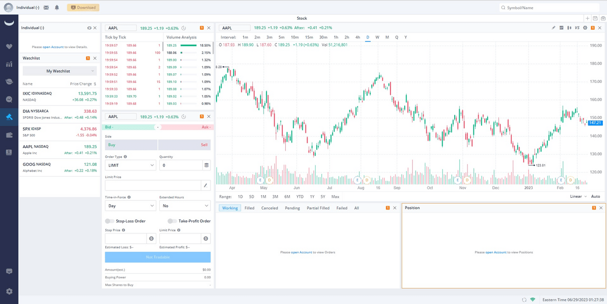Set chart range to YTD
Image resolution: width=607 pixels, height=304 pixels.
300,196
